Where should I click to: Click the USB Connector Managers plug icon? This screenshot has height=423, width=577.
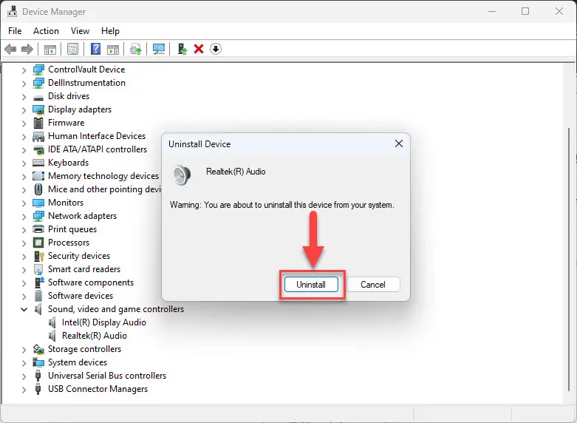click(x=38, y=389)
